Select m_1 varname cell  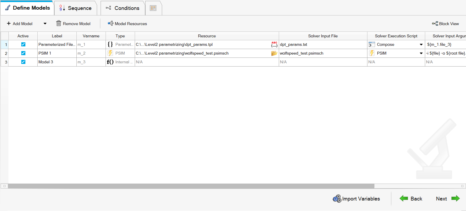coord(91,44)
